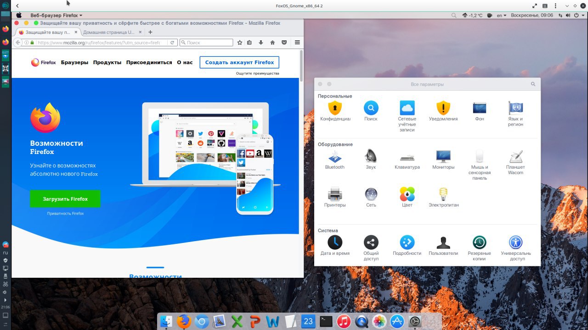Follow the Ощутите преимущества link
The image size is (588, 330).
click(257, 73)
